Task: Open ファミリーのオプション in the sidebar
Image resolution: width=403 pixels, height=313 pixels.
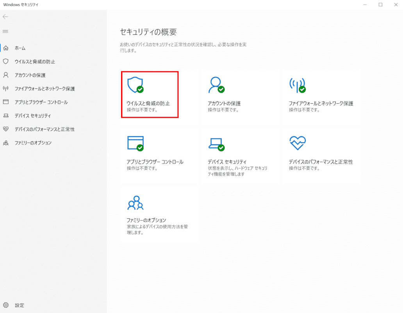Action: [x=33, y=142]
